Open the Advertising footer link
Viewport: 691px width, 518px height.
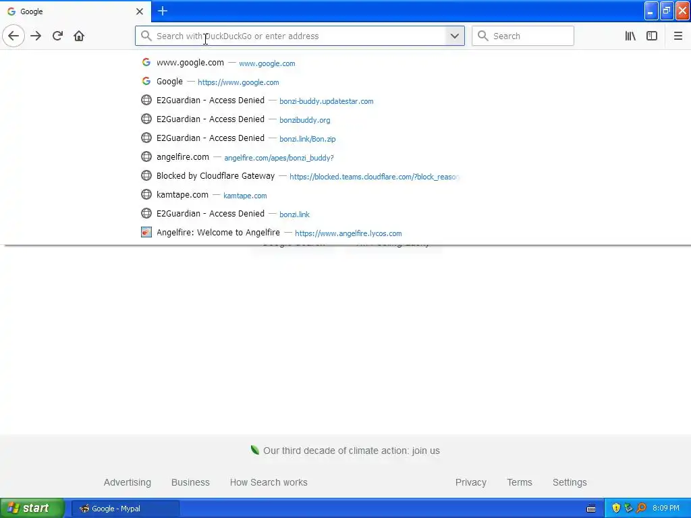(128, 482)
